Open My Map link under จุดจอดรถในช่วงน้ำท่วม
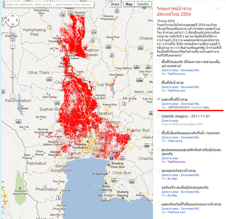This screenshot has width=226, height=219. pyautogui.click(x=172, y=179)
